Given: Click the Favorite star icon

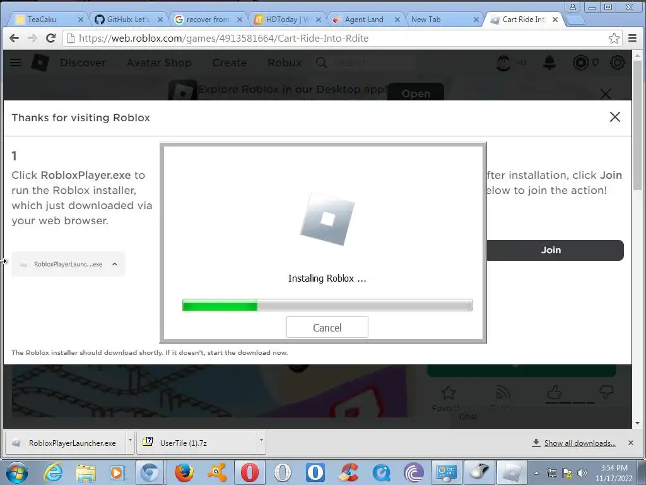Looking at the screenshot, I should pyautogui.click(x=449, y=393).
